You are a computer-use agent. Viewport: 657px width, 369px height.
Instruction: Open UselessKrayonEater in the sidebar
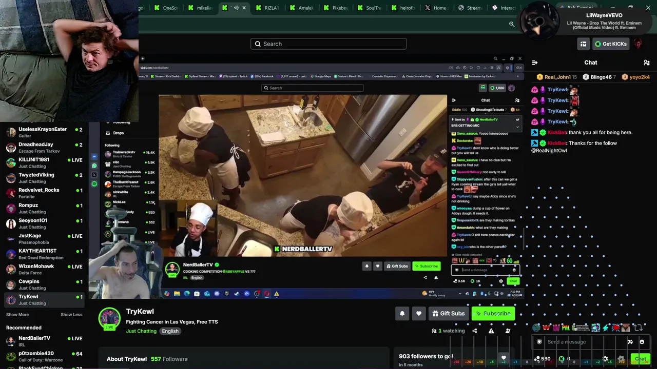44,132
